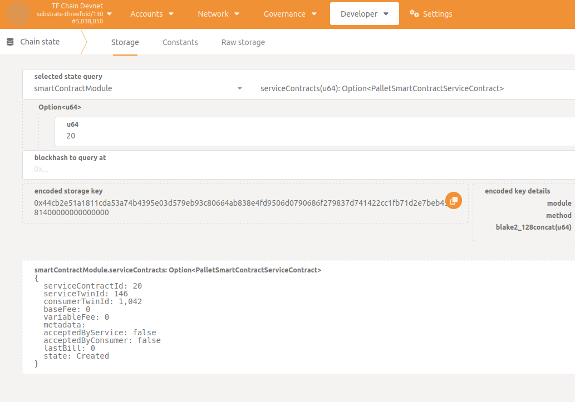Open the Accounts menu

(152, 14)
